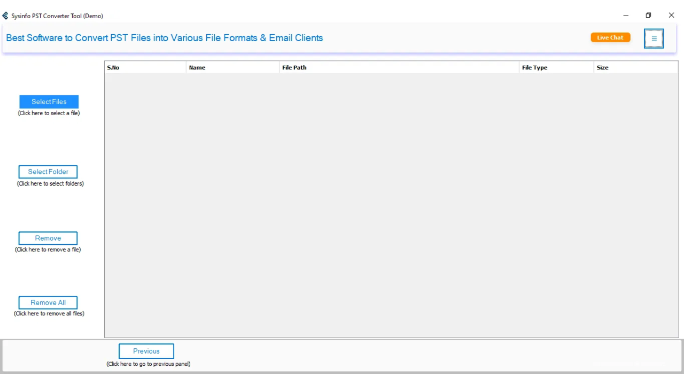Click the '(Click here to go to previous panel)' hint

tap(149, 364)
